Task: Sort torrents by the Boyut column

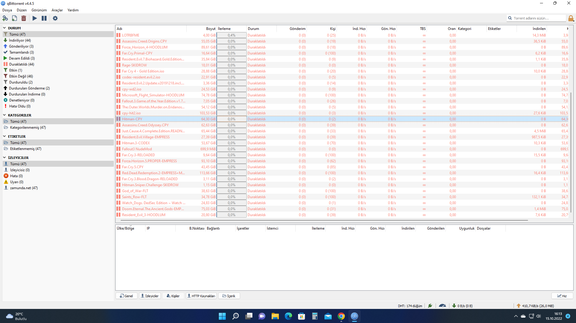Action: point(202,29)
